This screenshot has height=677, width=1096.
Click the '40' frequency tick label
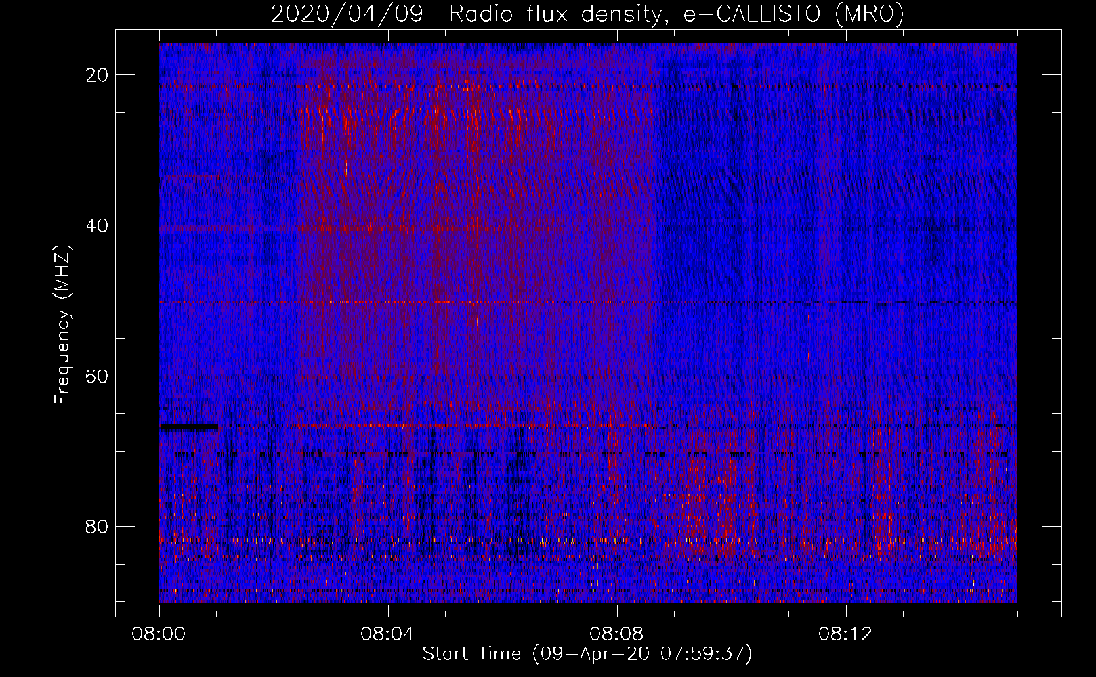click(98, 225)
